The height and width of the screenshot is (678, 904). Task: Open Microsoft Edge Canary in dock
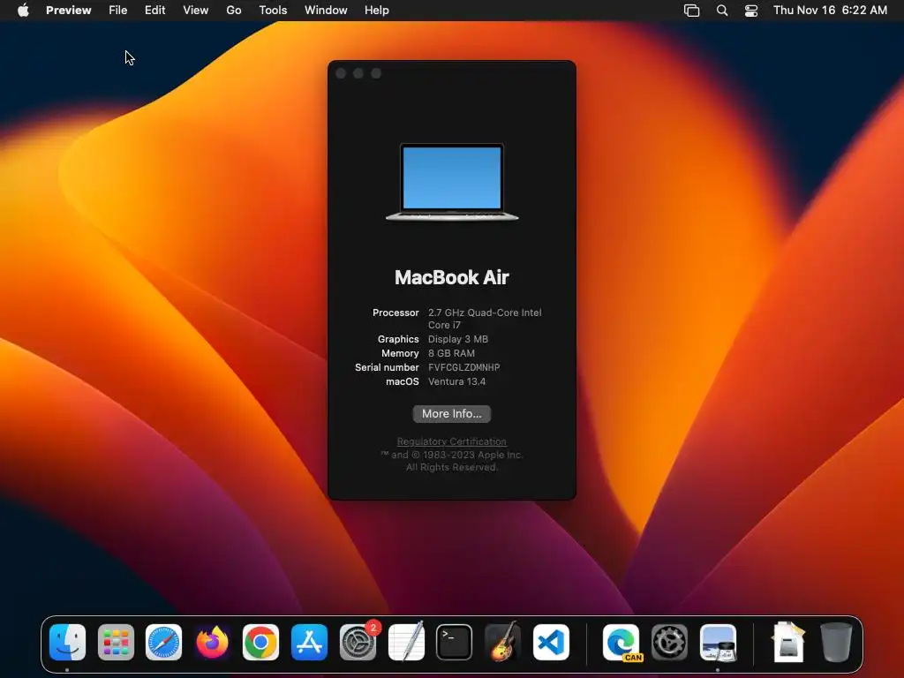click(621, 643)
